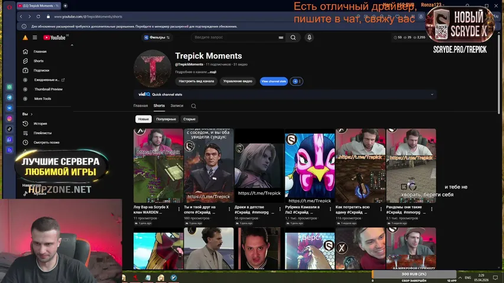Select the Популярные sort chip
Viewport: 504px width, 283px height.
click(x=166, y=119)
